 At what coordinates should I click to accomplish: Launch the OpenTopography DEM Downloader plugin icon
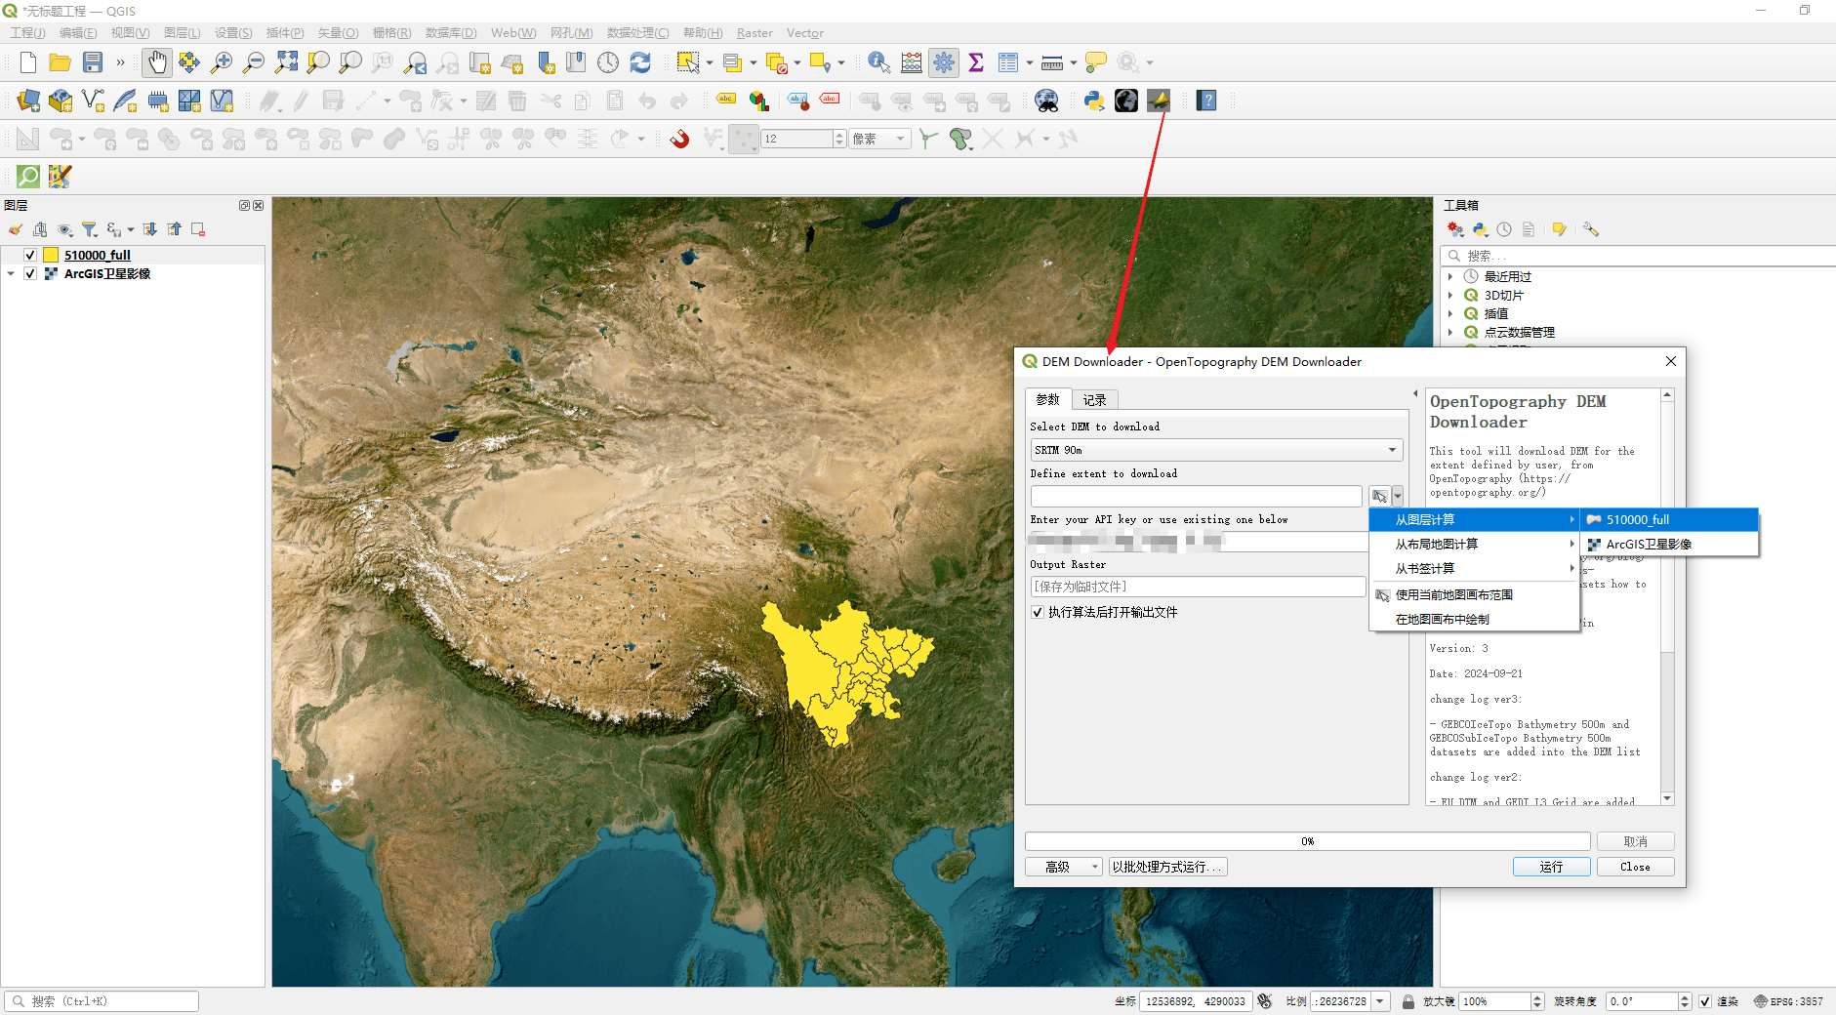click(1159, 101)
